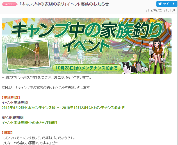Click the Twitter ツイート button
Image resolution: width=178 pixels, height=145 pixels.
(x=167, y=4)
